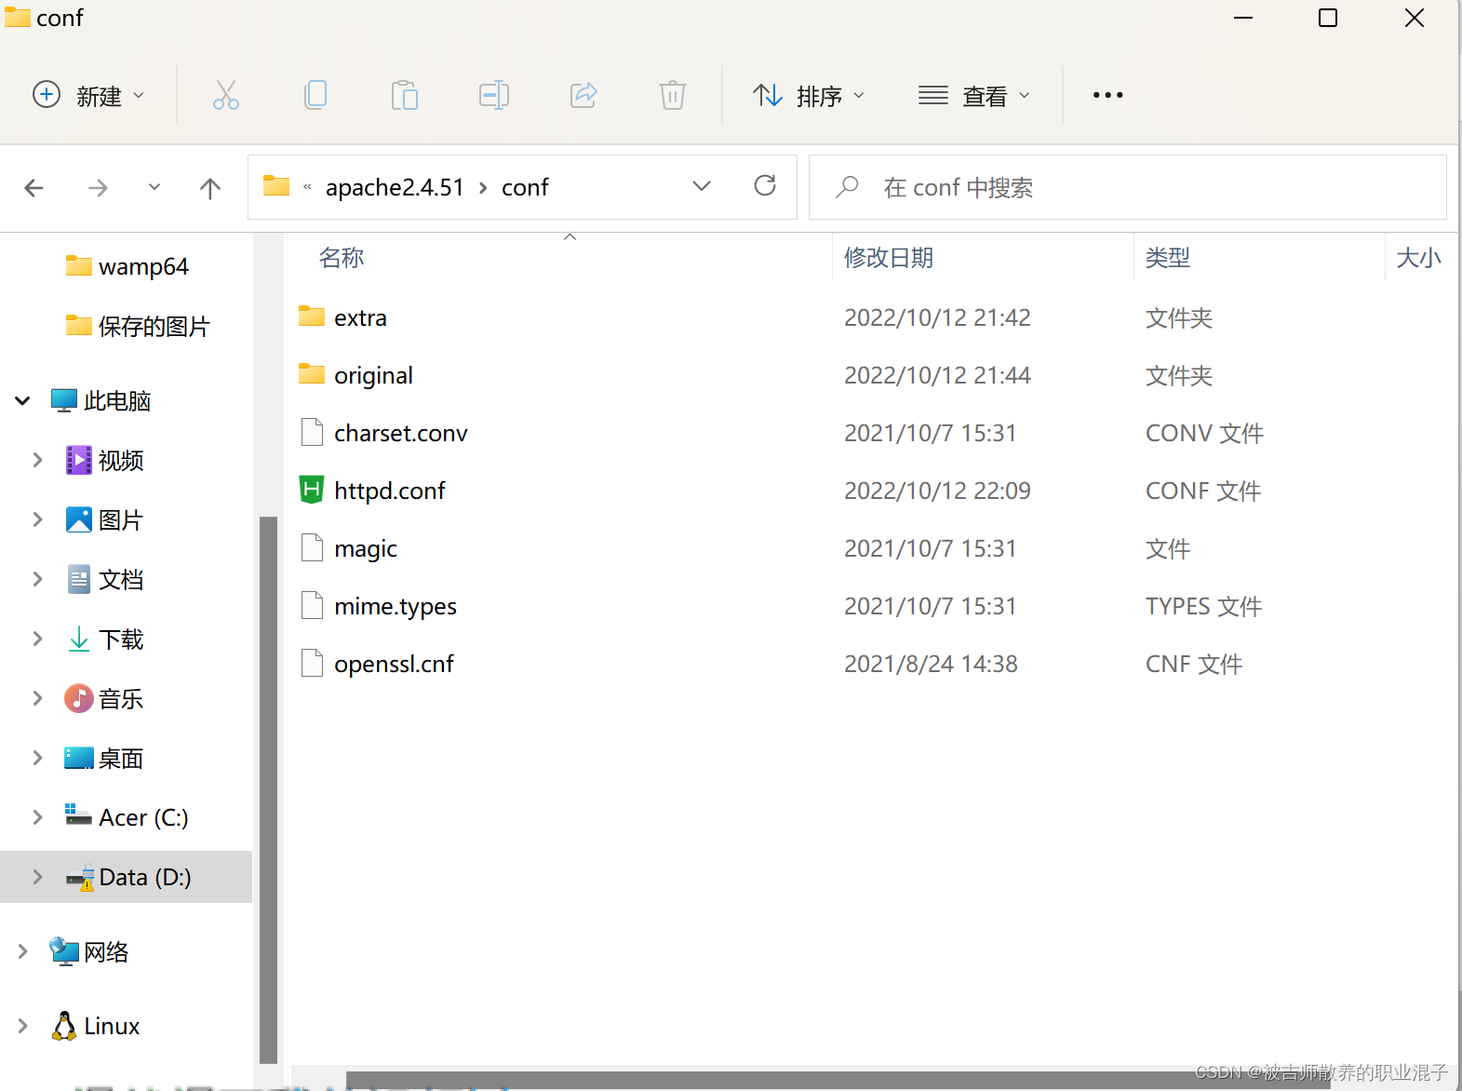Open the Sort (排序) dropdown
This screenshot has height=1091, width=1462.
click(808, 95)
